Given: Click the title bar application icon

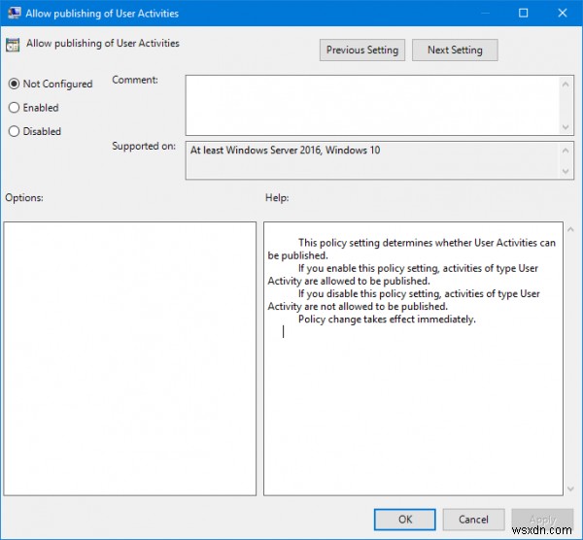Looking at the screenshot, I should pyautogui.click(x=15, y=13).
